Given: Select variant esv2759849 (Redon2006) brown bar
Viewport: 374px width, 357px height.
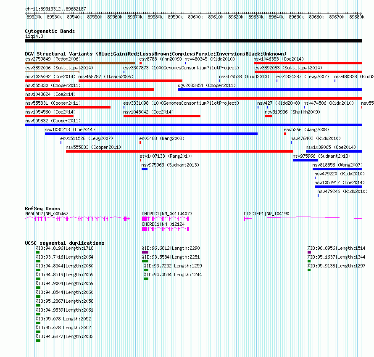Looking at the screenshot, I should [80, 63].
